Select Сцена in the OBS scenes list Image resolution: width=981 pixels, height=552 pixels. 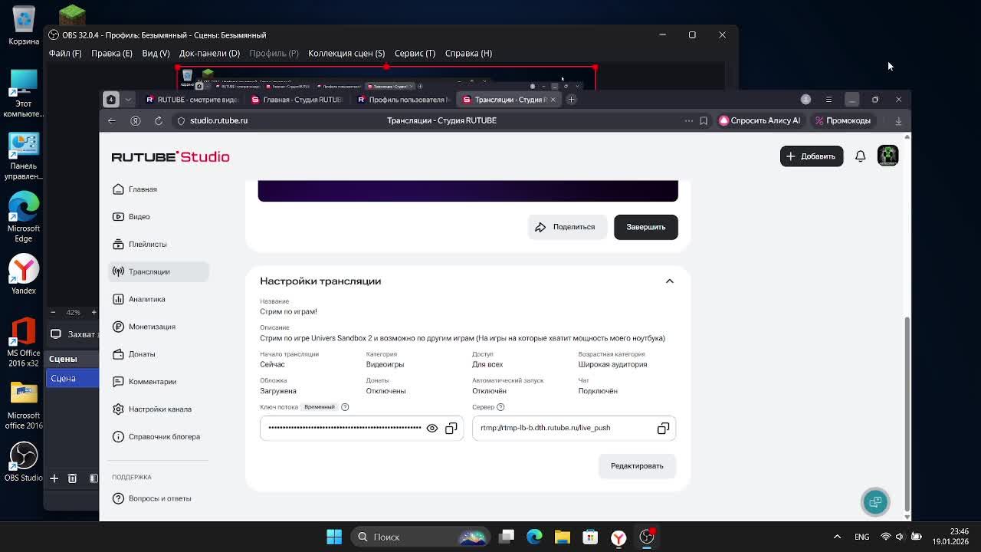[x=73, y=379]
